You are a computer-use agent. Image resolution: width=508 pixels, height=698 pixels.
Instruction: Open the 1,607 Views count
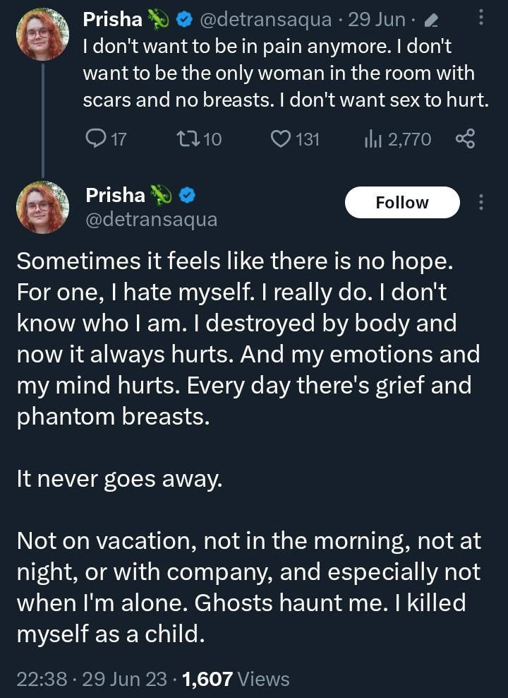click(x=236, y=679)
